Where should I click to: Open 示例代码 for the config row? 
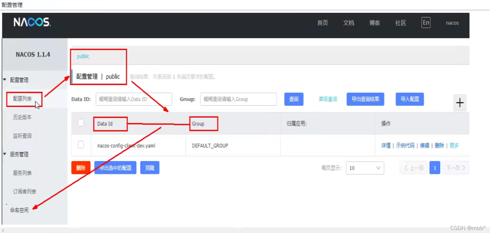405,146
